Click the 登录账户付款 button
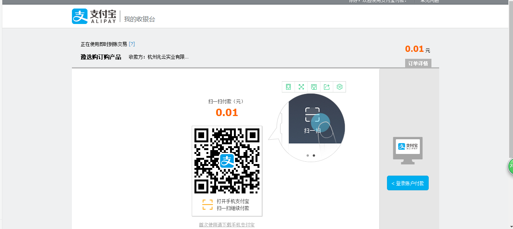Screen dimensions: 513x229 point(408,183)
